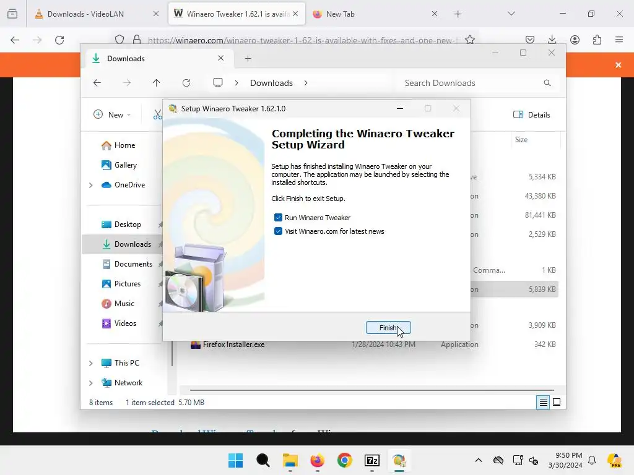Click the Search Downloads box
The height and width of the screenshot is (475, 634).
coord(477,83)
